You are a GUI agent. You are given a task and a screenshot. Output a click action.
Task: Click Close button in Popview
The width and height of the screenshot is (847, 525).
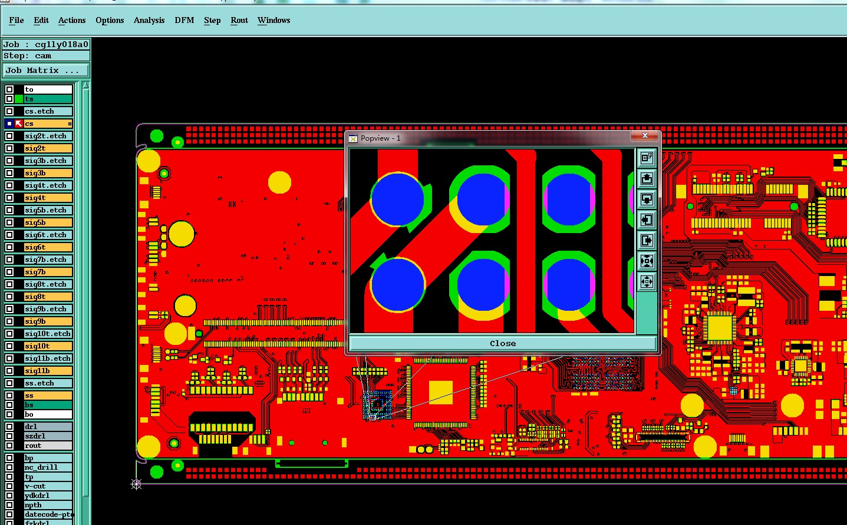tap(503, 343)
